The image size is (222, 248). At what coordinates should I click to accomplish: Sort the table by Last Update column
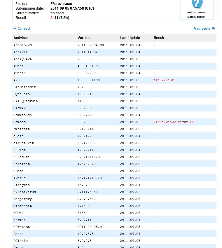[x=130, y=38]
